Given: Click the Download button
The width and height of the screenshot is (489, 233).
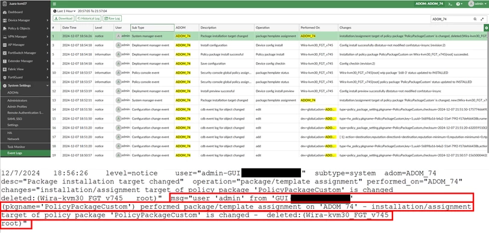Looking at the screenshot, I should (64, 19).
